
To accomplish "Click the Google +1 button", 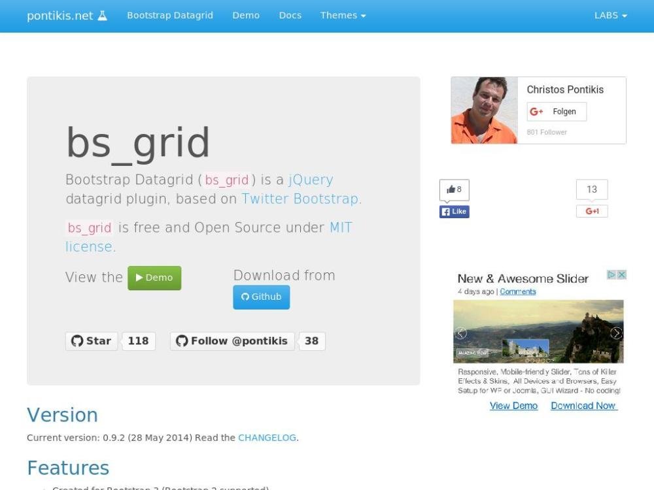I will (x=592, y=211).
